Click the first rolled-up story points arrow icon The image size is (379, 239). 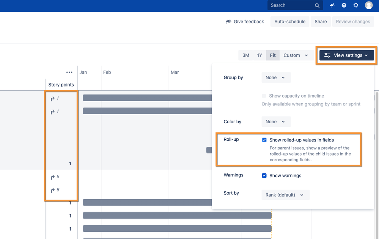53,99
